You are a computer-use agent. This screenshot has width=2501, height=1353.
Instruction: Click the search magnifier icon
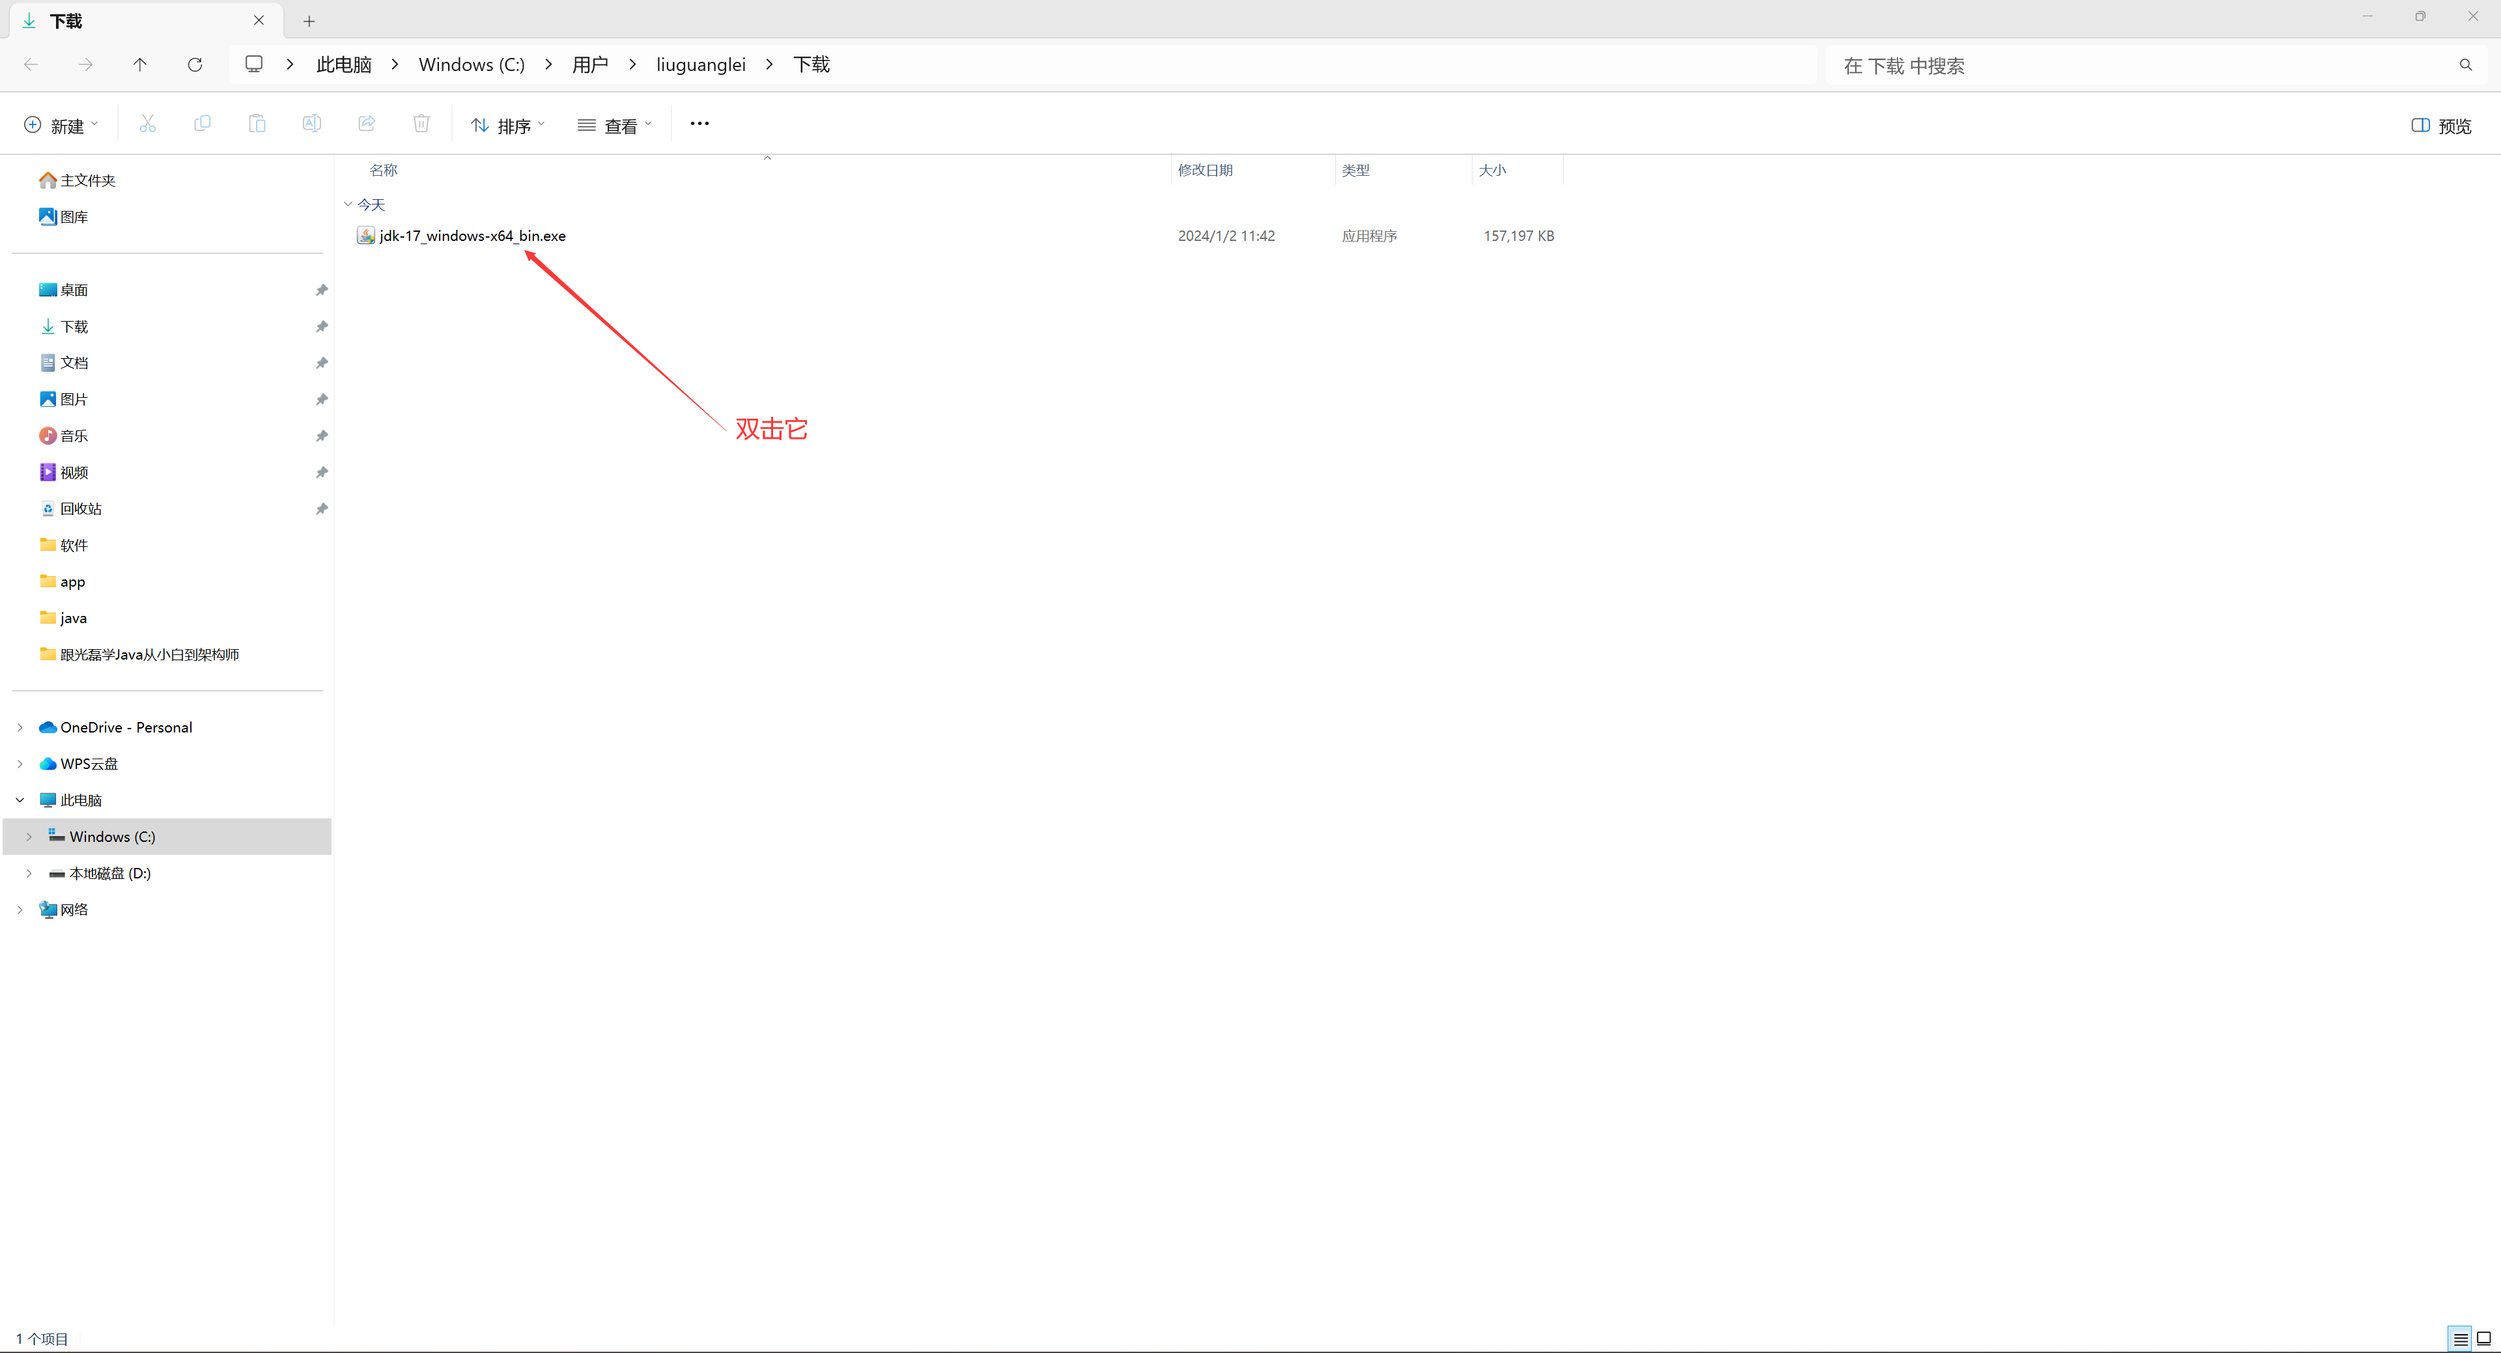[2465, 65]
